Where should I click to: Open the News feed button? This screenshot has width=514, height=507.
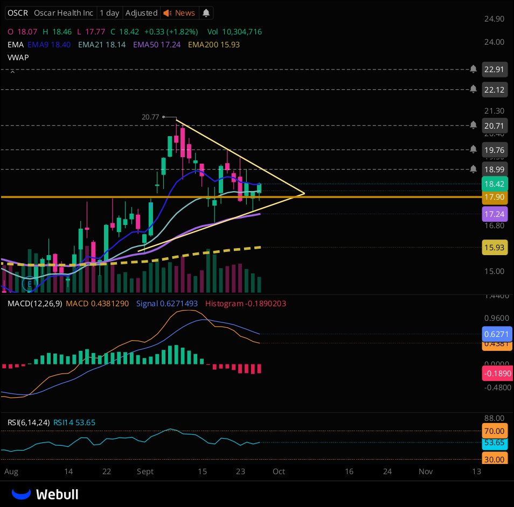click(x=179, y=13)
